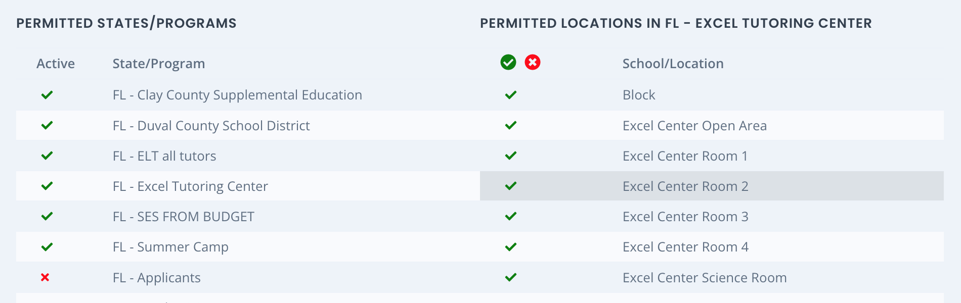Viewport: 961px width, 303px height.
Task: Toggle active checkmark for Clay County Supplemental Education
Action: click(47, 95)
